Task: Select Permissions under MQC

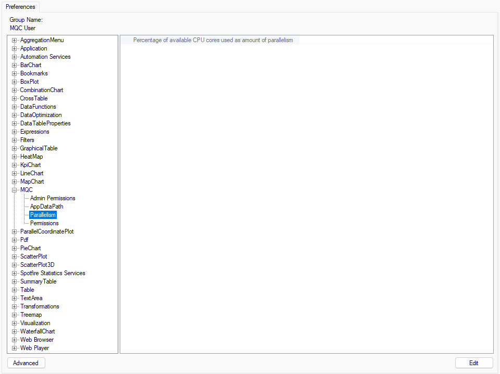Action: (44, 223)
